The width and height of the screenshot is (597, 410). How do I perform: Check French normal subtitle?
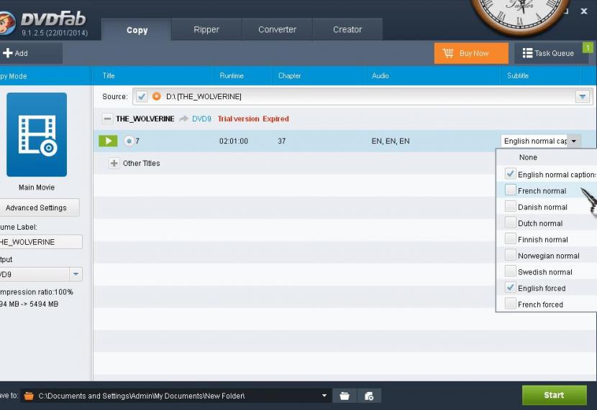(x=510, y=190)
